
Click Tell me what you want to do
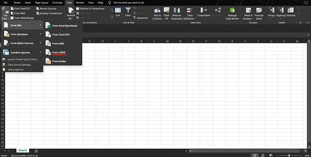point(129,3)
